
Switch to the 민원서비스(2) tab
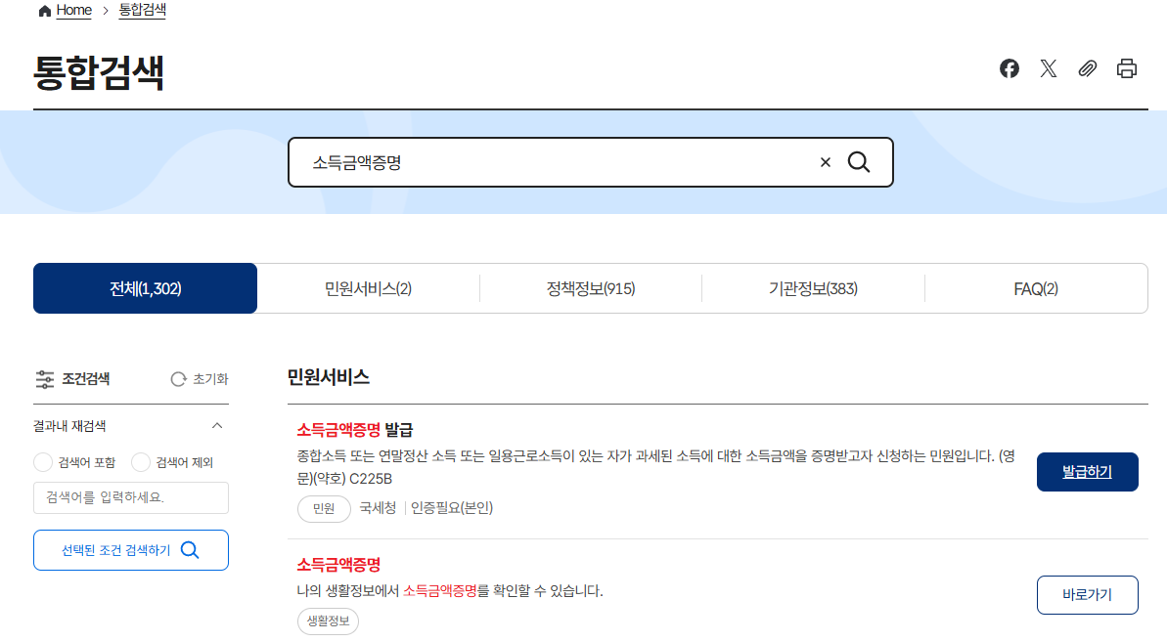click(368, 287)
